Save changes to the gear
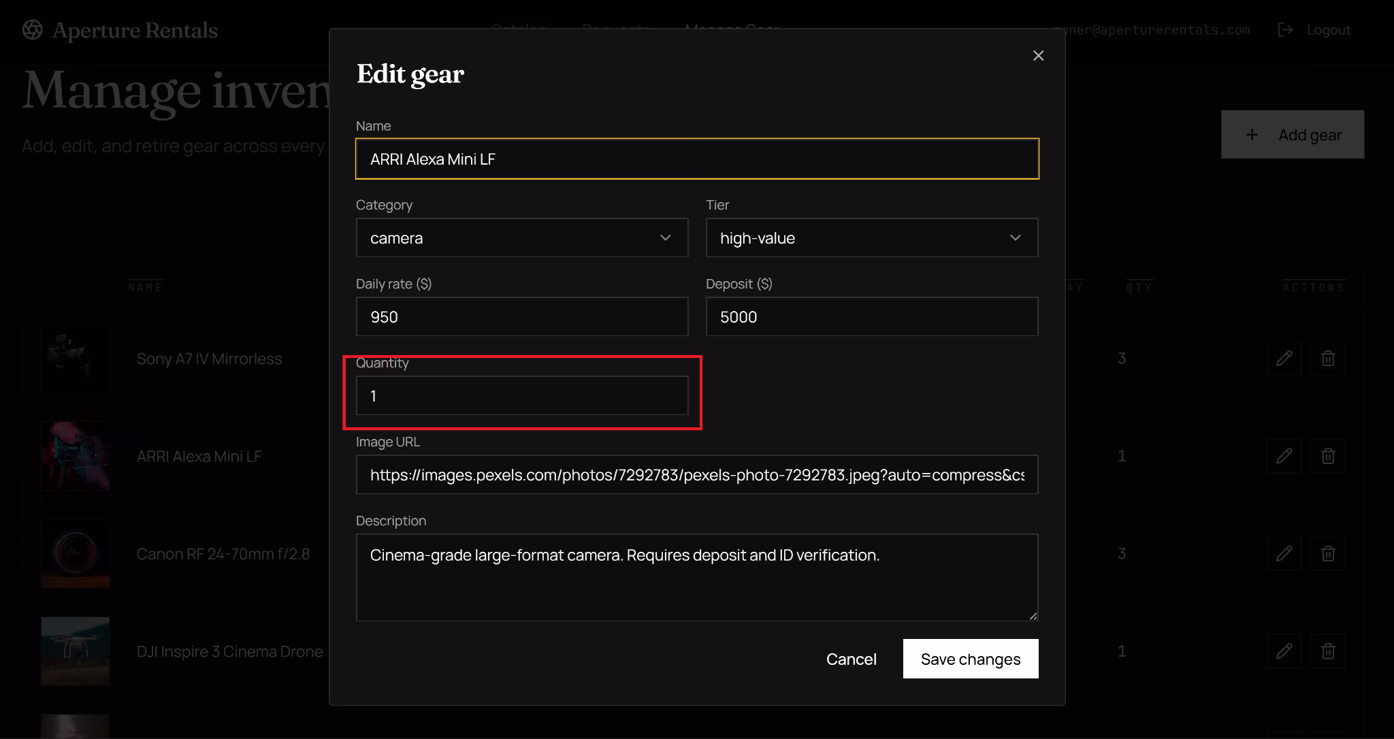This screenshot has width=1394, height=739. coord(971,659)
